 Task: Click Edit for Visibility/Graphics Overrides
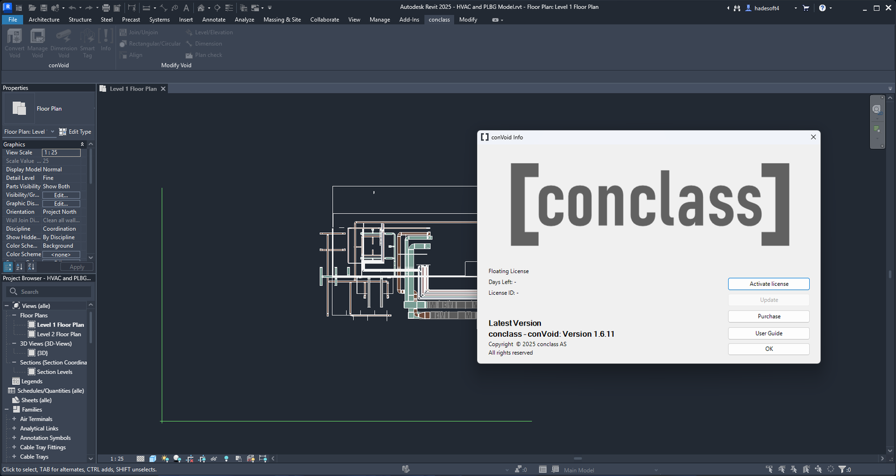click(x=61, y=195)
